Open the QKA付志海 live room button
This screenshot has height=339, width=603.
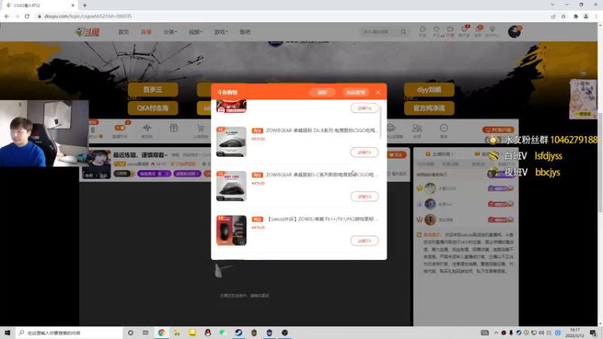coord(153,108)
